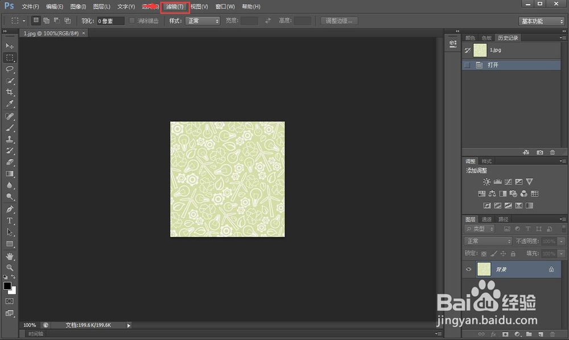Select the Hand tool

pos(10,256)
